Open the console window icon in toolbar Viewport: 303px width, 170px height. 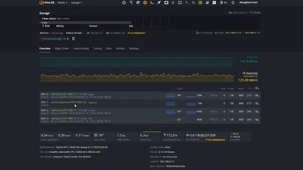click(180, 2)
